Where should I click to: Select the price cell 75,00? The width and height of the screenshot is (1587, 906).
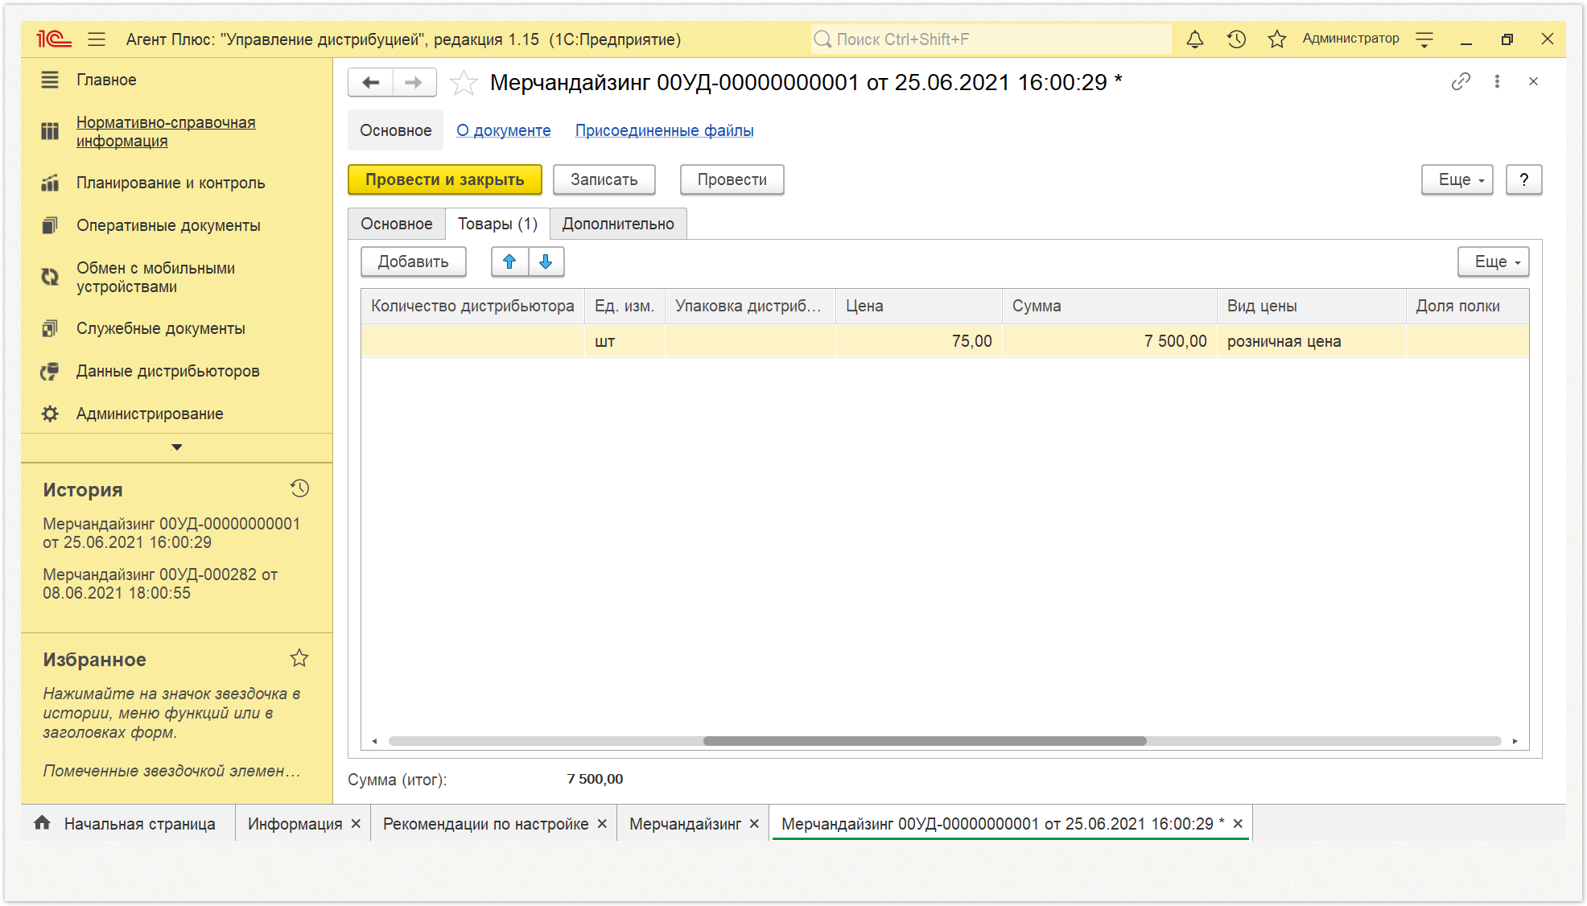(918, 341)
